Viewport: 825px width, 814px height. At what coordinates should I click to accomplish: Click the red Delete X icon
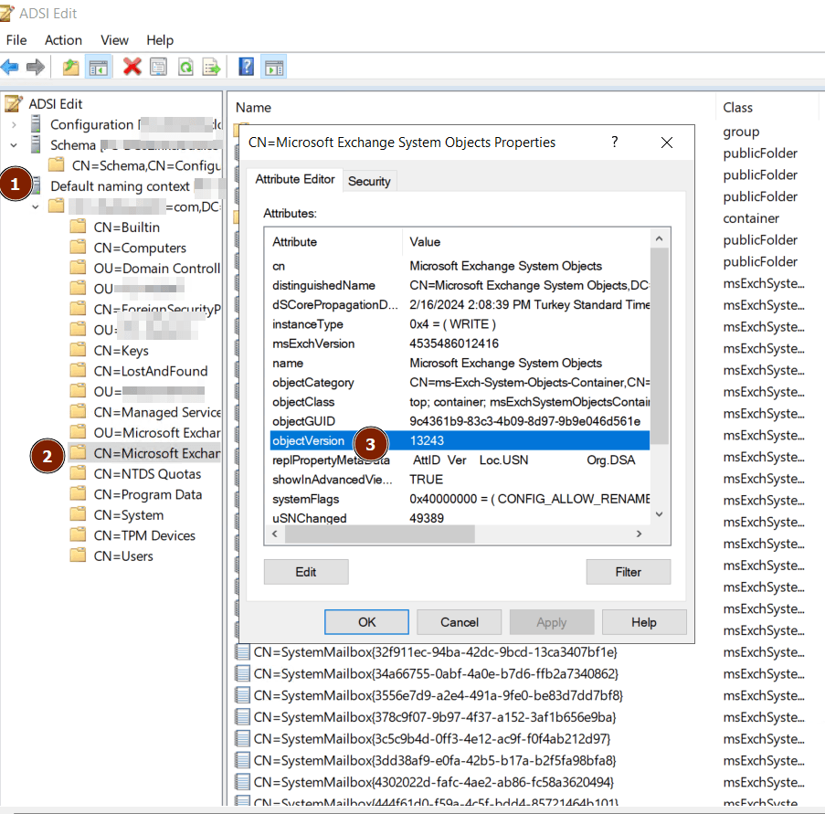click(x=132, y=67)
